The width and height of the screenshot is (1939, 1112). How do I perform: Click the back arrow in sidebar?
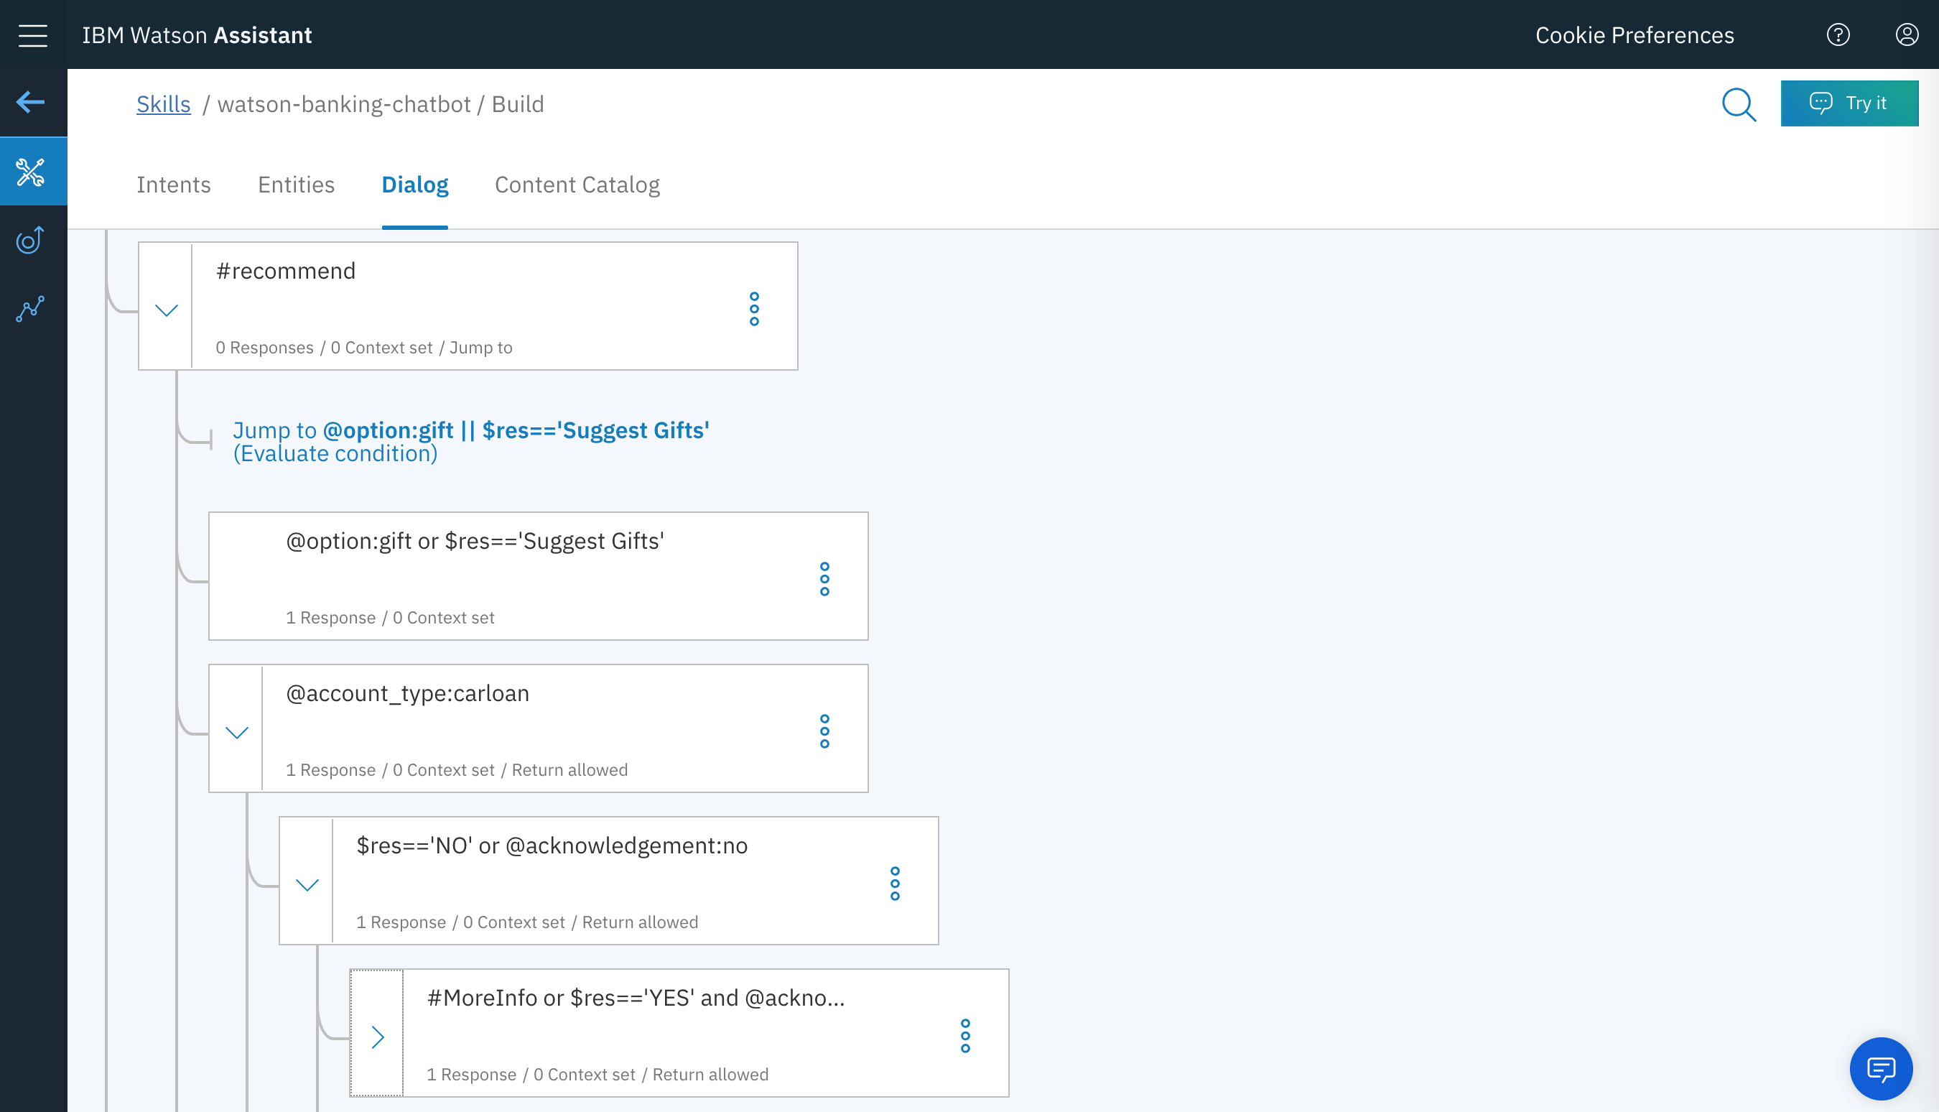coord(31,101)
